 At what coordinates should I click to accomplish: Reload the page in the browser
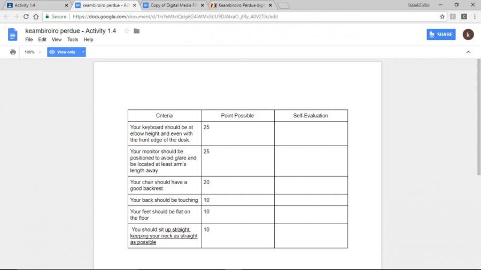click(26, 17)
